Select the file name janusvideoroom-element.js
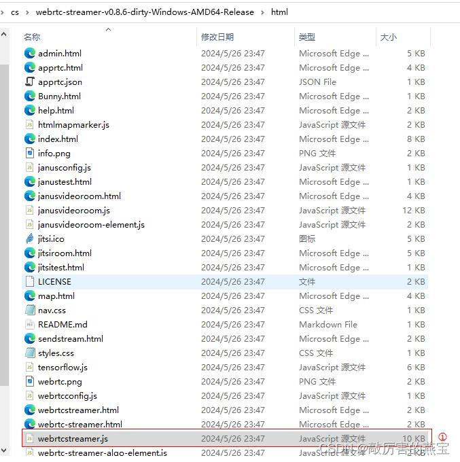Screen dimensions: 460x462 point(91,224)
